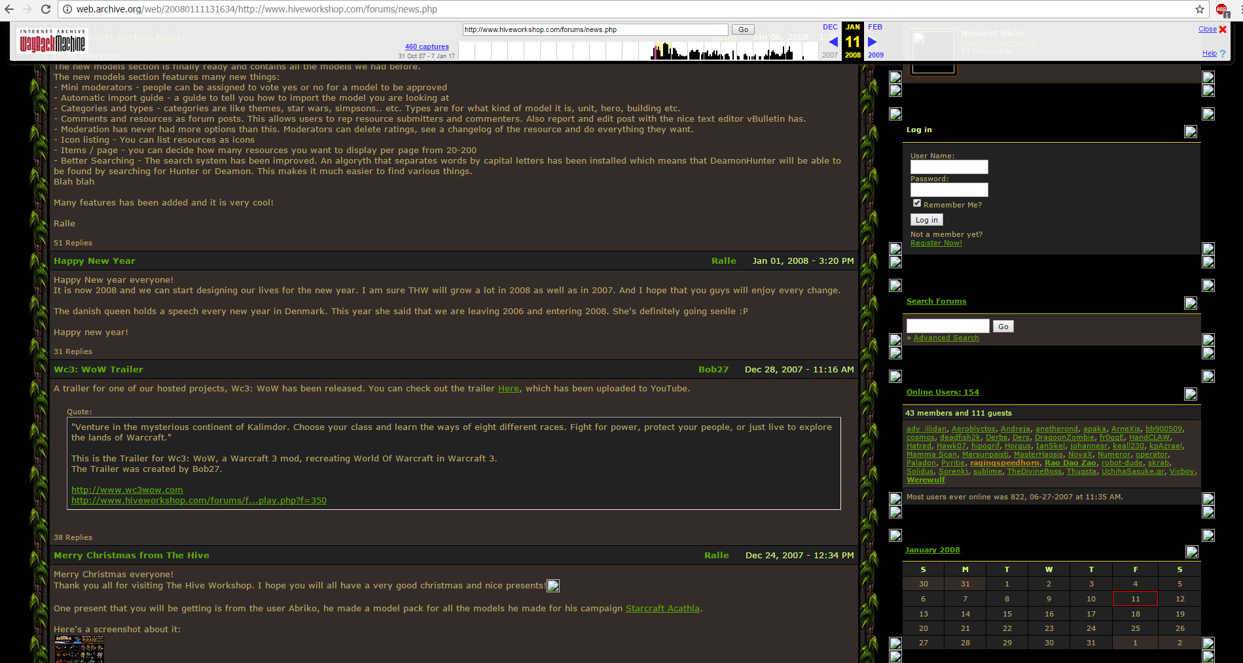Select highlighted day 11 in calendar
The image size is (1243, 663).
(x=1135, y=599)
